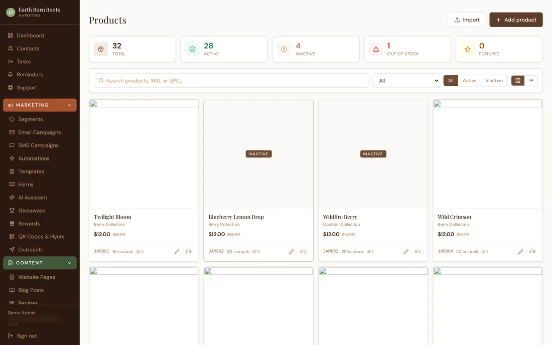Open the Wild Crimson product image
Image resolution: width=552 pixels, height=345 pixels.
(x=488, y=154)
